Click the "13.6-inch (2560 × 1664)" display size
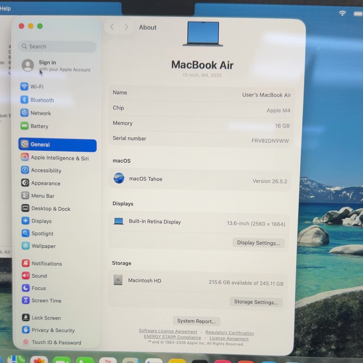This screenshot has width=363, height=363. (x=256, y=224)
